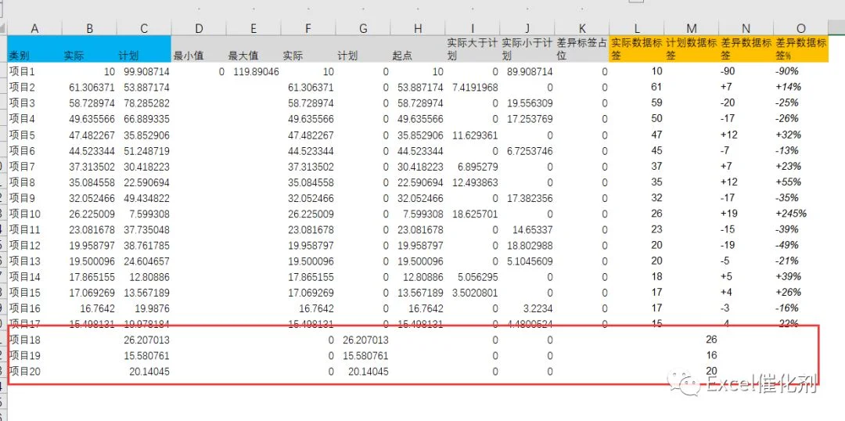This screenshot has height=421, width=845.
Task: Click the 最大值 header cell in column E
Action: tap(253, 49)
